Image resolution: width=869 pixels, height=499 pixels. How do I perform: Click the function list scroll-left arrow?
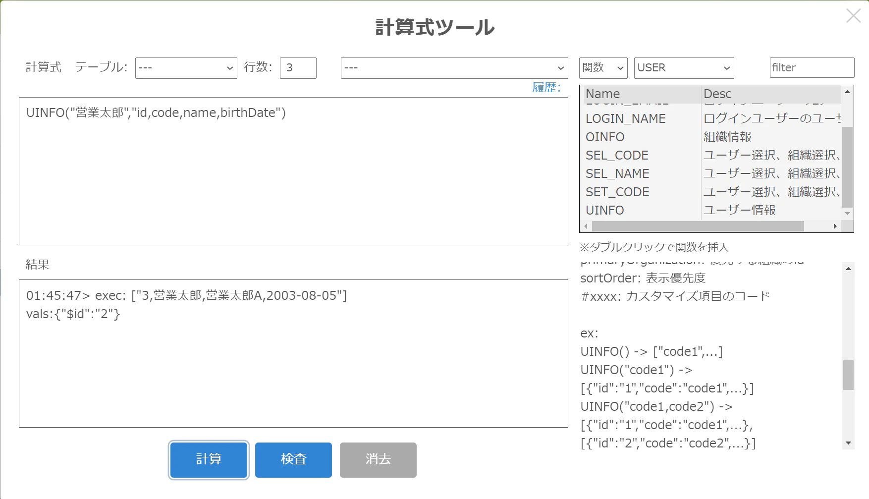click(x=586, y=226)
